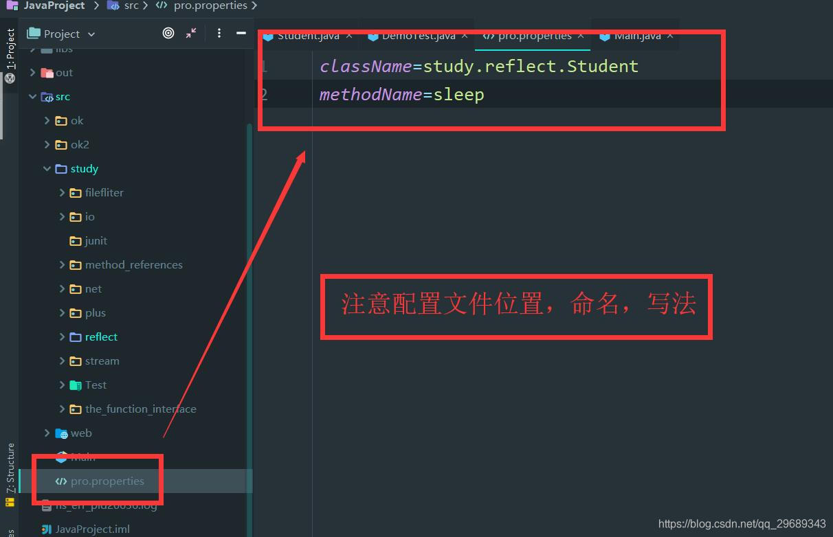Click the locate-file target icon in Project panel
Image resolution: width=833 pixels, height=537 pixels.
click(x=168, y=33)
